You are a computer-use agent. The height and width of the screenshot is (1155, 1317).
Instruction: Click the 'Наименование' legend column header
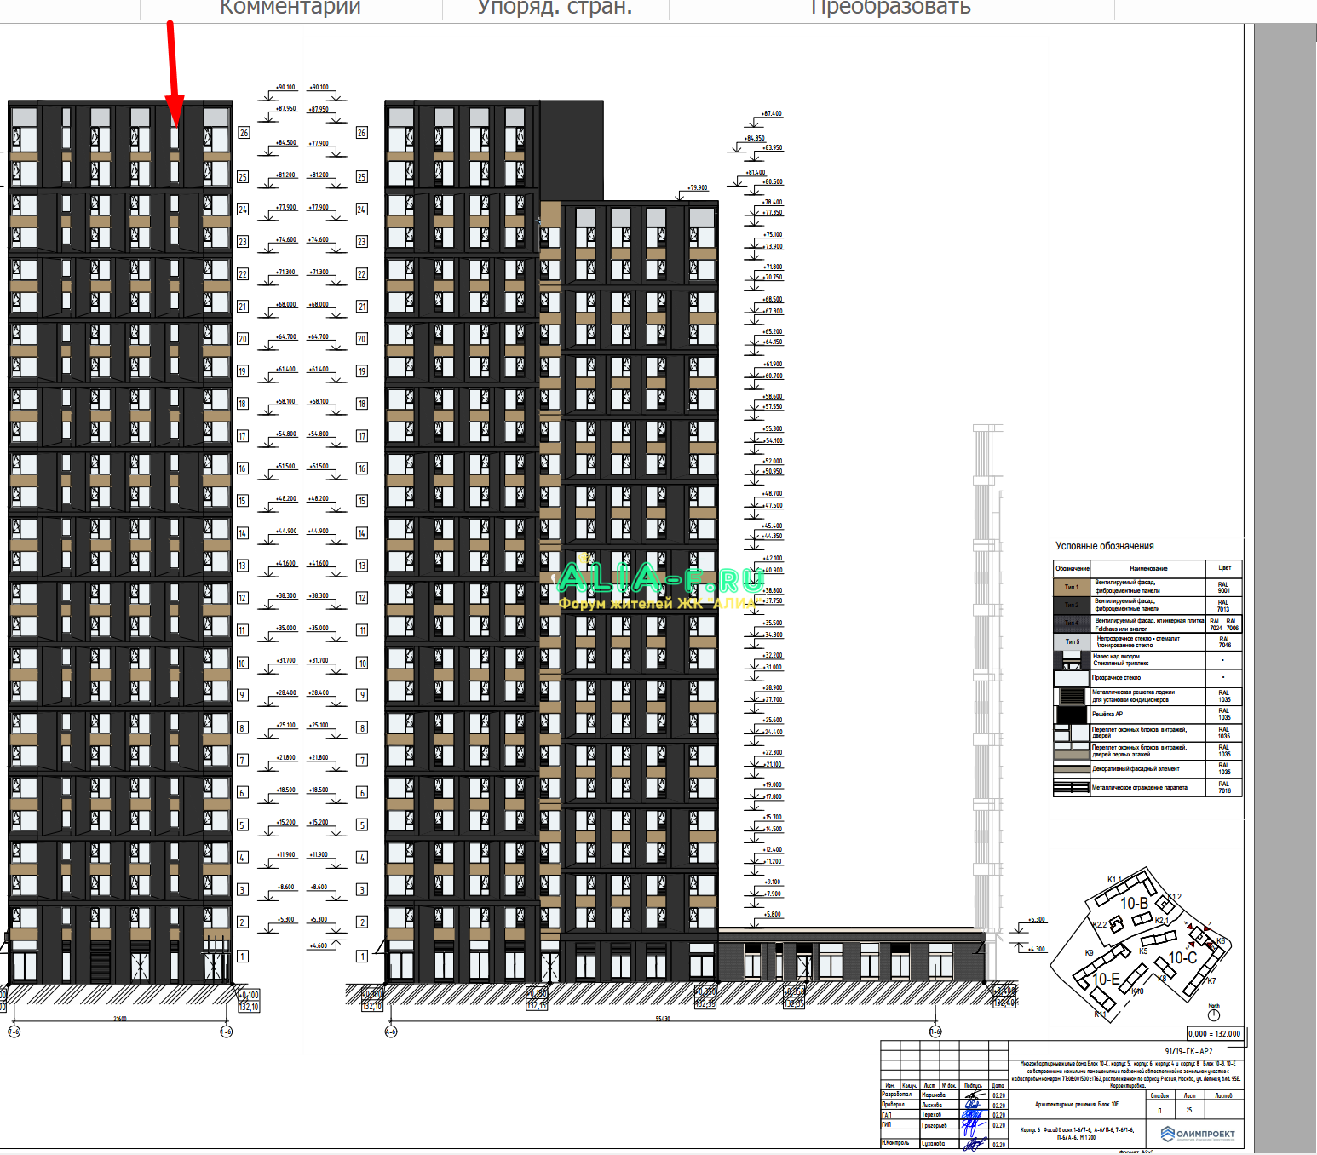1148,568
